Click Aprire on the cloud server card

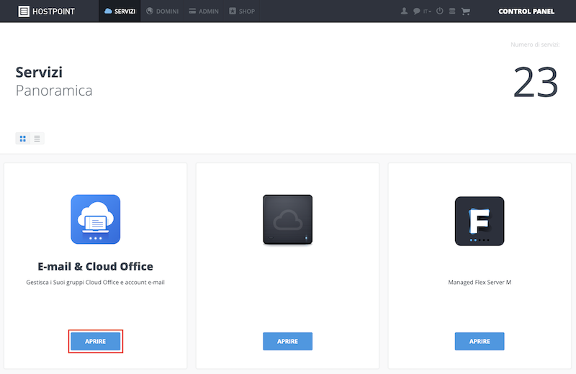pyautogui.click(x=287, y=342)
